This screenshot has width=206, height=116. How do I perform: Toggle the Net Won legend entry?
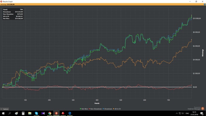pyautogui.click(x=84, y=109)
